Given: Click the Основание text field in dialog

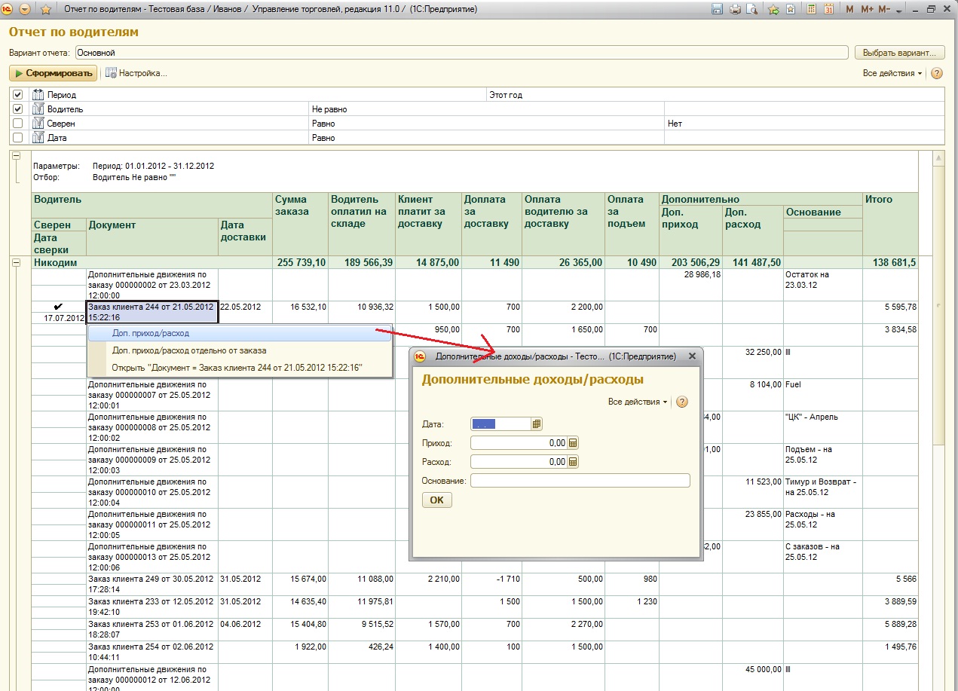Looking at the screenshot, I should pyautogui.click(x=580, y=481).
